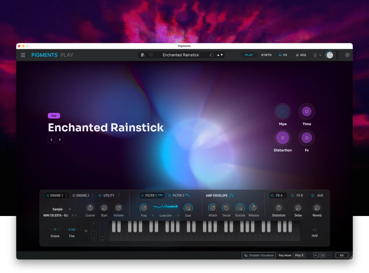
Task: Enable the Hold switch
Action: tap(315, 230)
